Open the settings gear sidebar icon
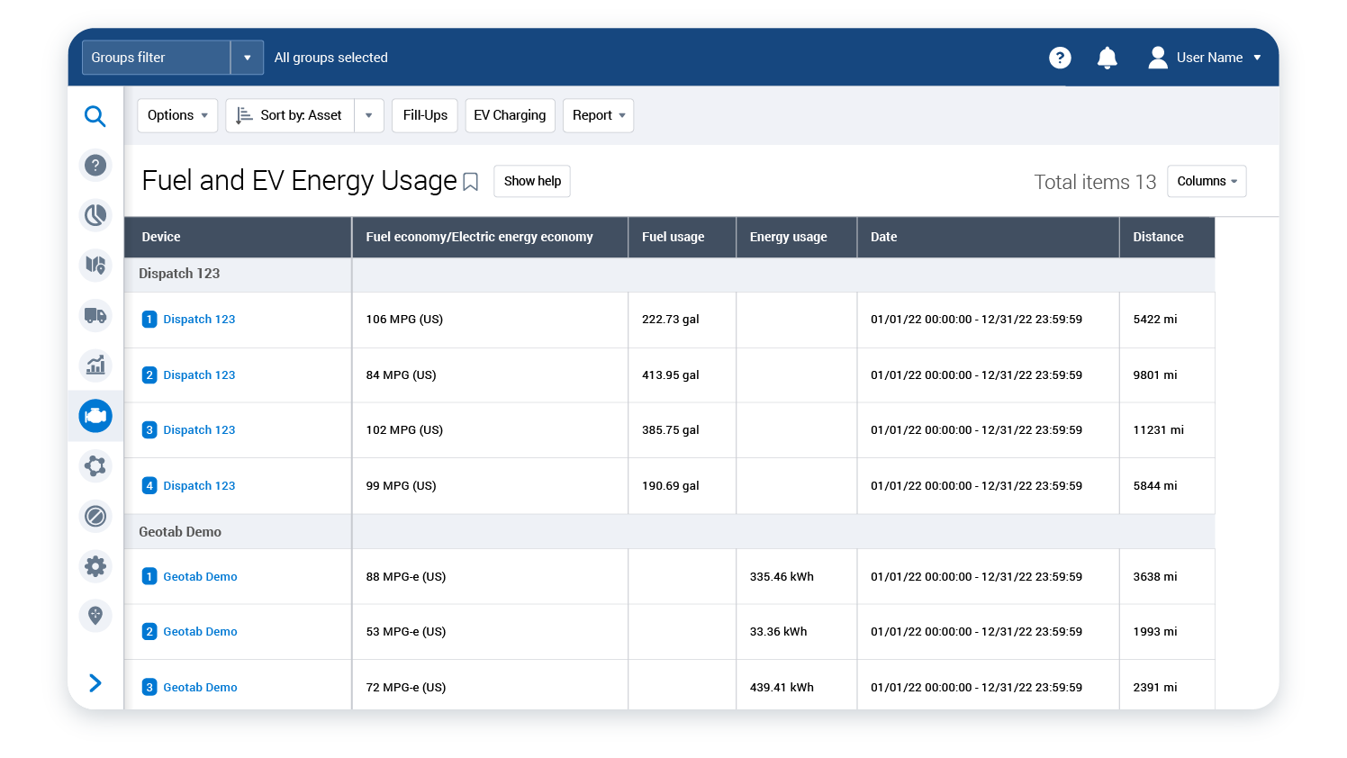 [95, 566]
